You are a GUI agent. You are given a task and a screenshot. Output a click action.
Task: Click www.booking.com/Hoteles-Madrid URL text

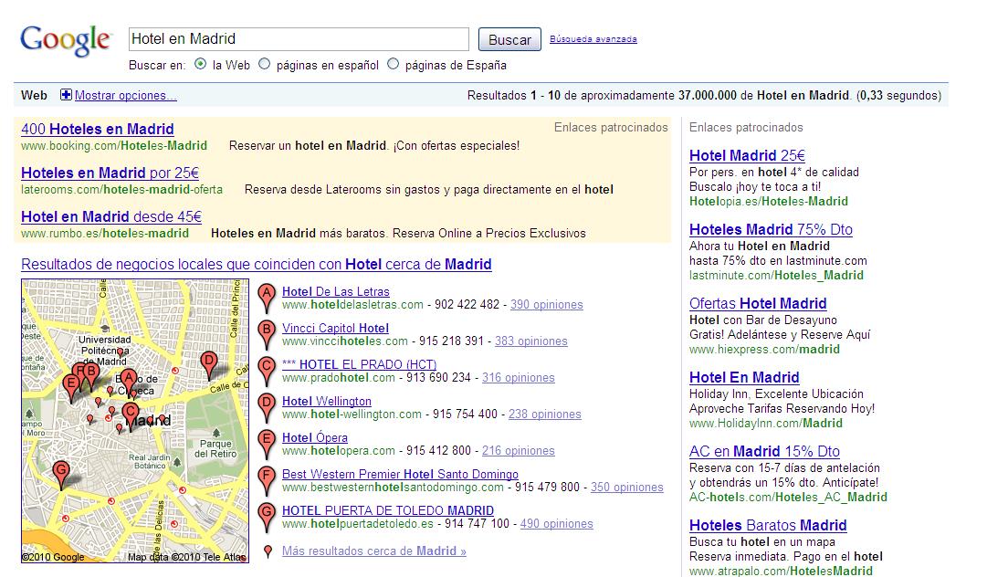point(114,146)
